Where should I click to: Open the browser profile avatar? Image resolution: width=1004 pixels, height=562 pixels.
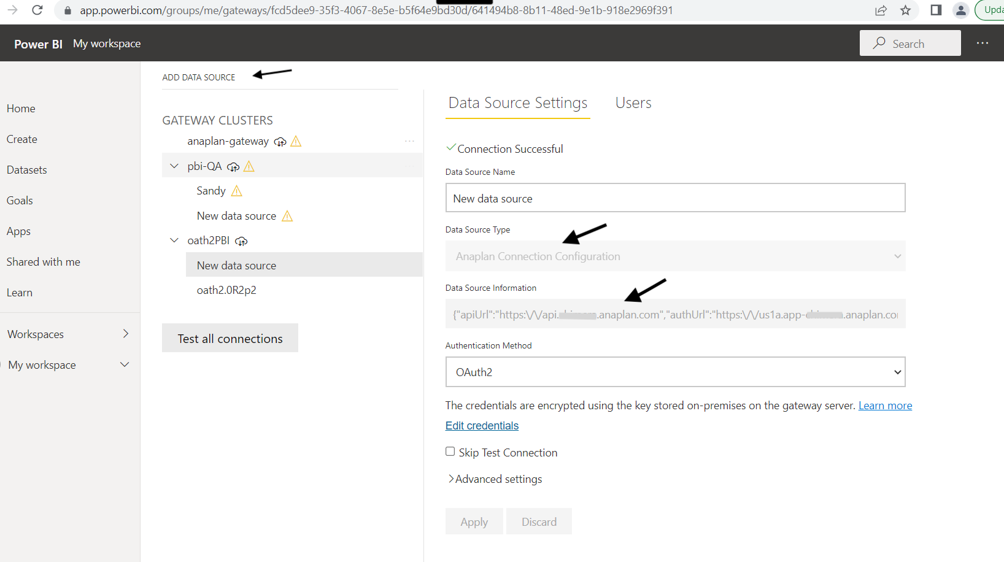(960, 10)
